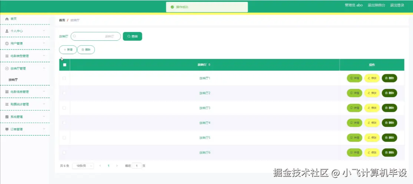Click dark green 删除 button for 放映厅1
This screenshot has width=413, height=184.
389,78
